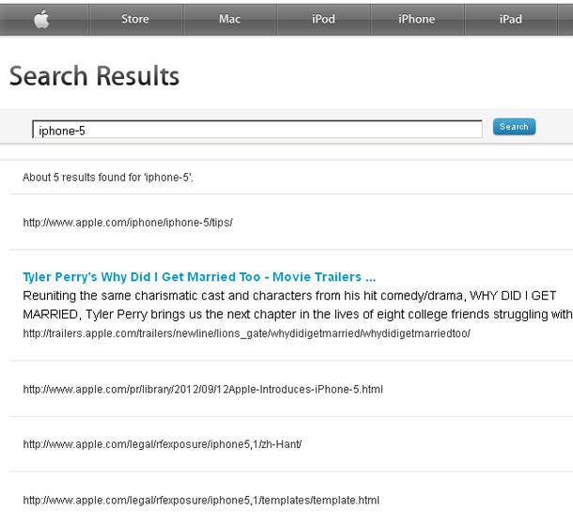573x527 pixels.
Task: Click the rfexposure zh-Hant URL result
Action: [163, 444]
